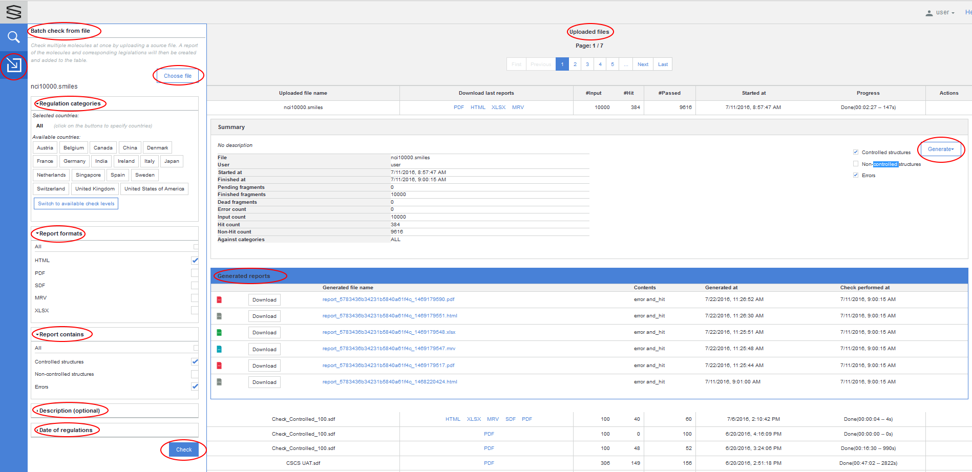The height and width of the screenshot is (472, 972).
Task: Uncheck Controlled structures in Report contains
Action: 195,361
